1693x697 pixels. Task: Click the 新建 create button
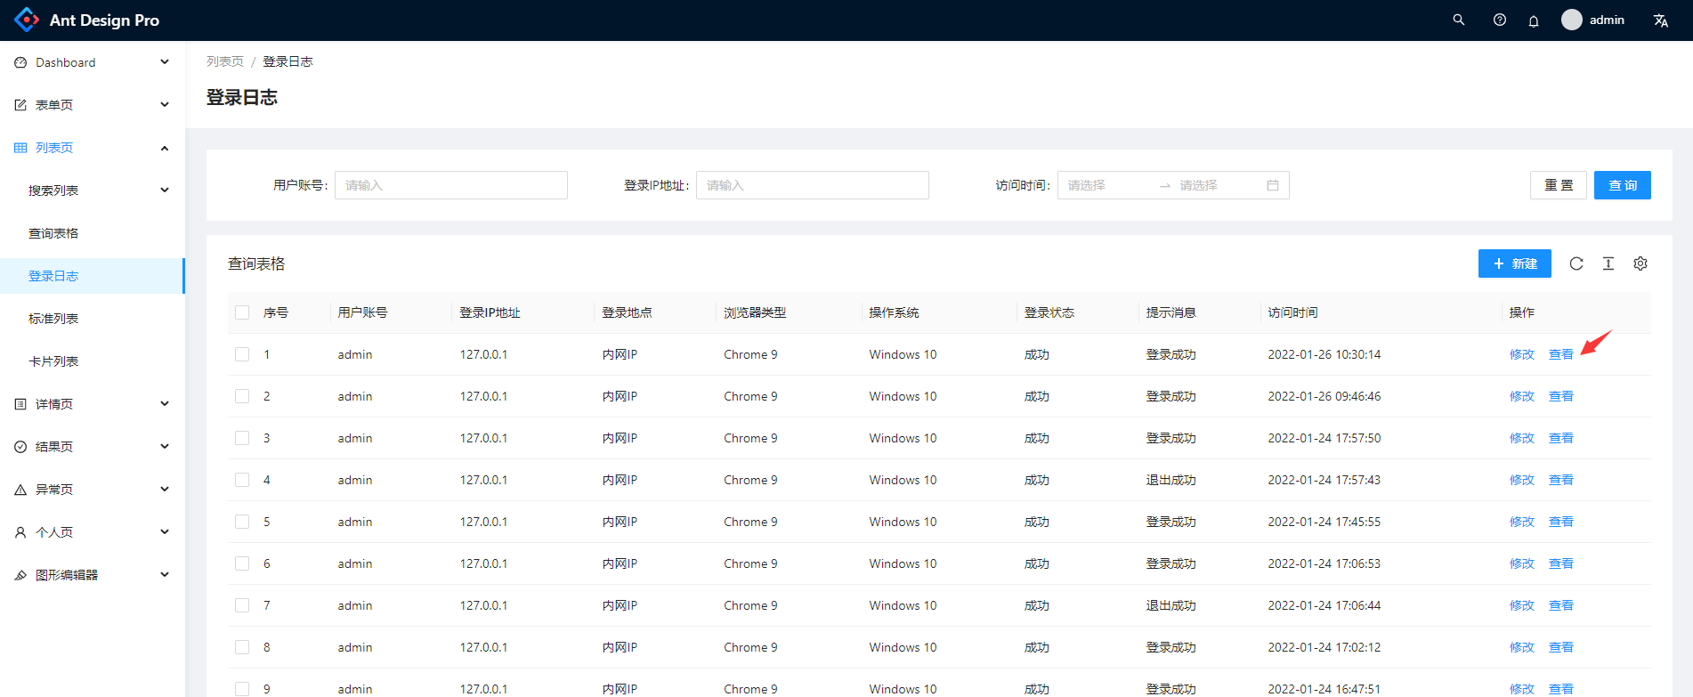point(1515,263)
